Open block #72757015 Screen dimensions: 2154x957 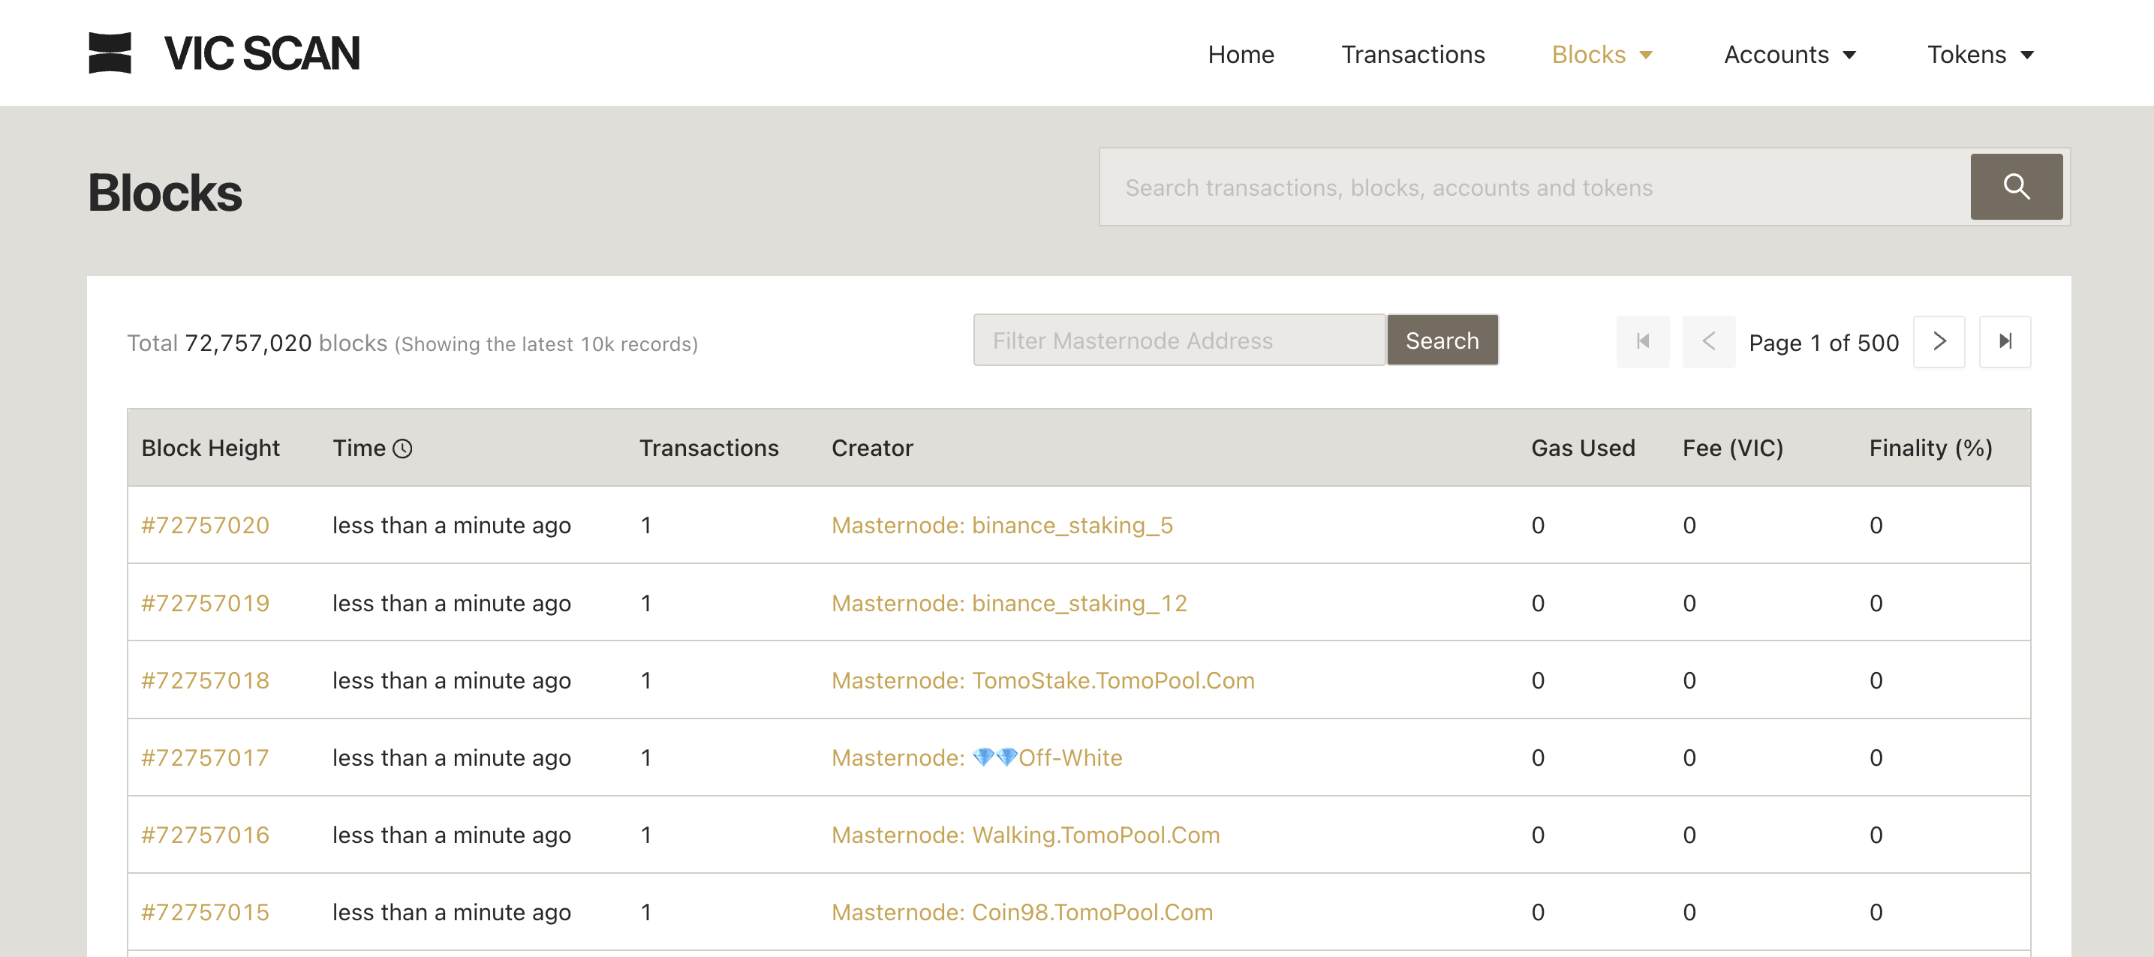pyautogui.click(x=205, y=912)
